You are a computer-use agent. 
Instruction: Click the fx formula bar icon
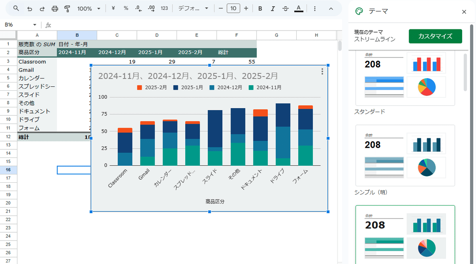48,25
